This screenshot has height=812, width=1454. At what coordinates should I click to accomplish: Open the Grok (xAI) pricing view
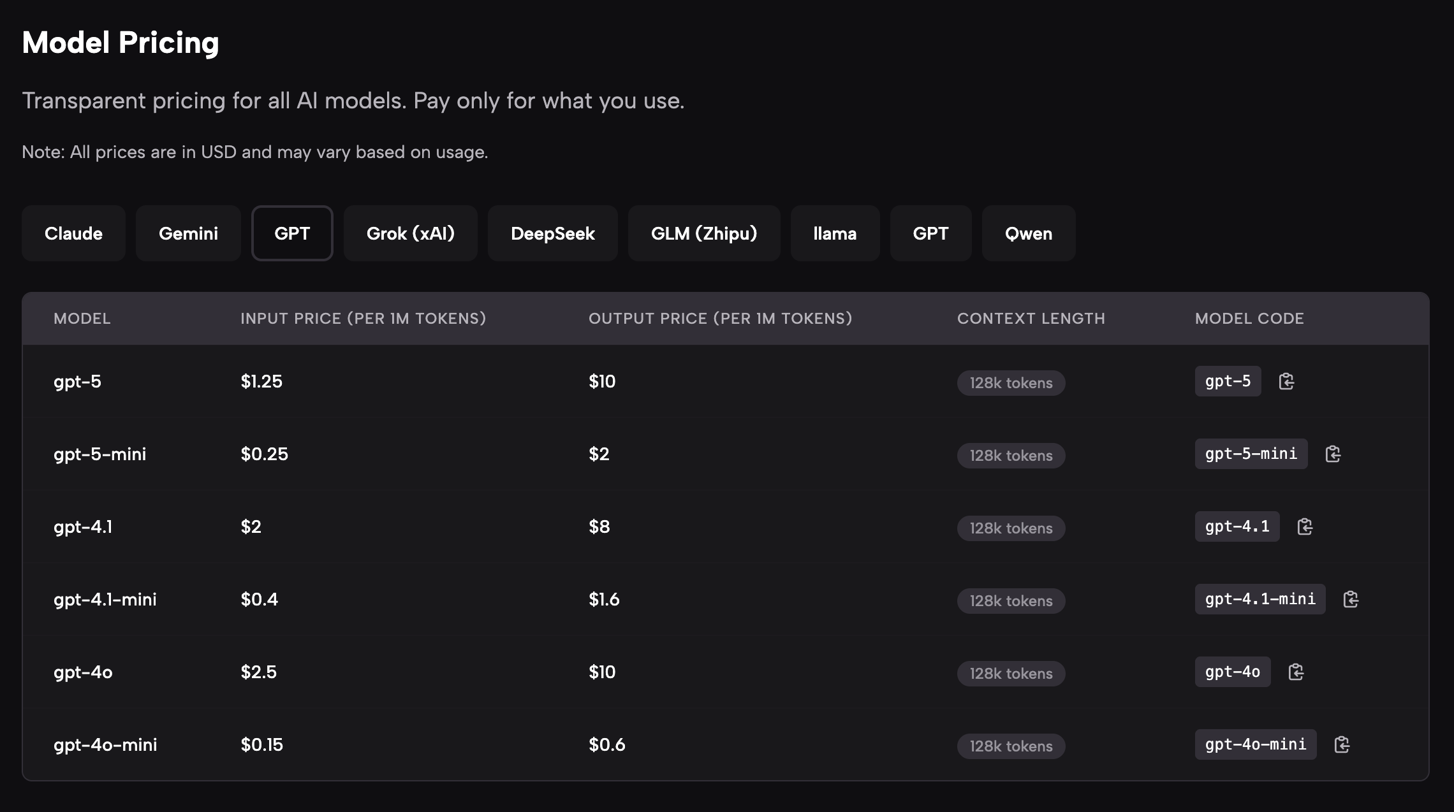click(x=410, y=233)
